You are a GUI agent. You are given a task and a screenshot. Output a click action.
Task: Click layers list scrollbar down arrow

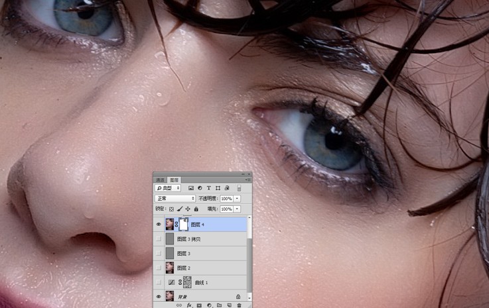tap(249, 298)
